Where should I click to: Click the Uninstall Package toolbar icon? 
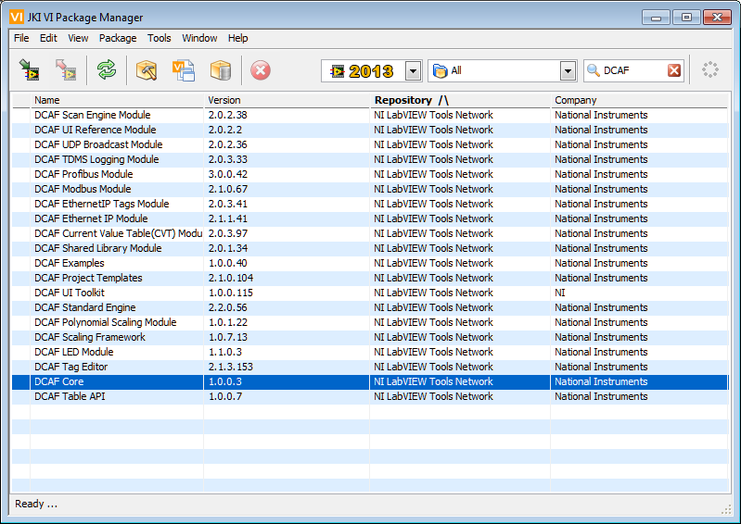(65, 70)
